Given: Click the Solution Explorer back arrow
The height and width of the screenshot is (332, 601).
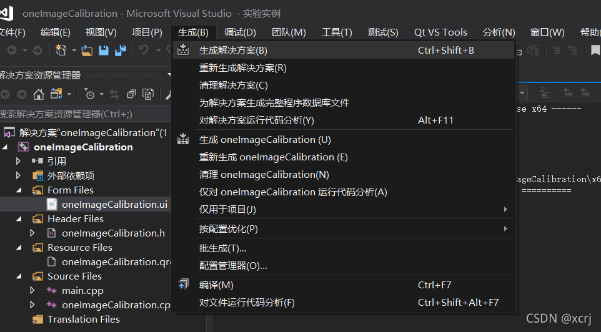Looking at the screenshot, I should [x=5, y=94].
